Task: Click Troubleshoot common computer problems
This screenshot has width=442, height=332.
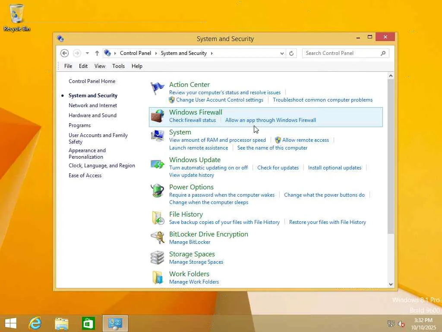Action: coord(322,100)
